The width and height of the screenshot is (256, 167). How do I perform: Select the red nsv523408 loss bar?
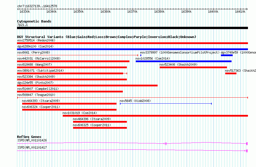click(193, 67)
